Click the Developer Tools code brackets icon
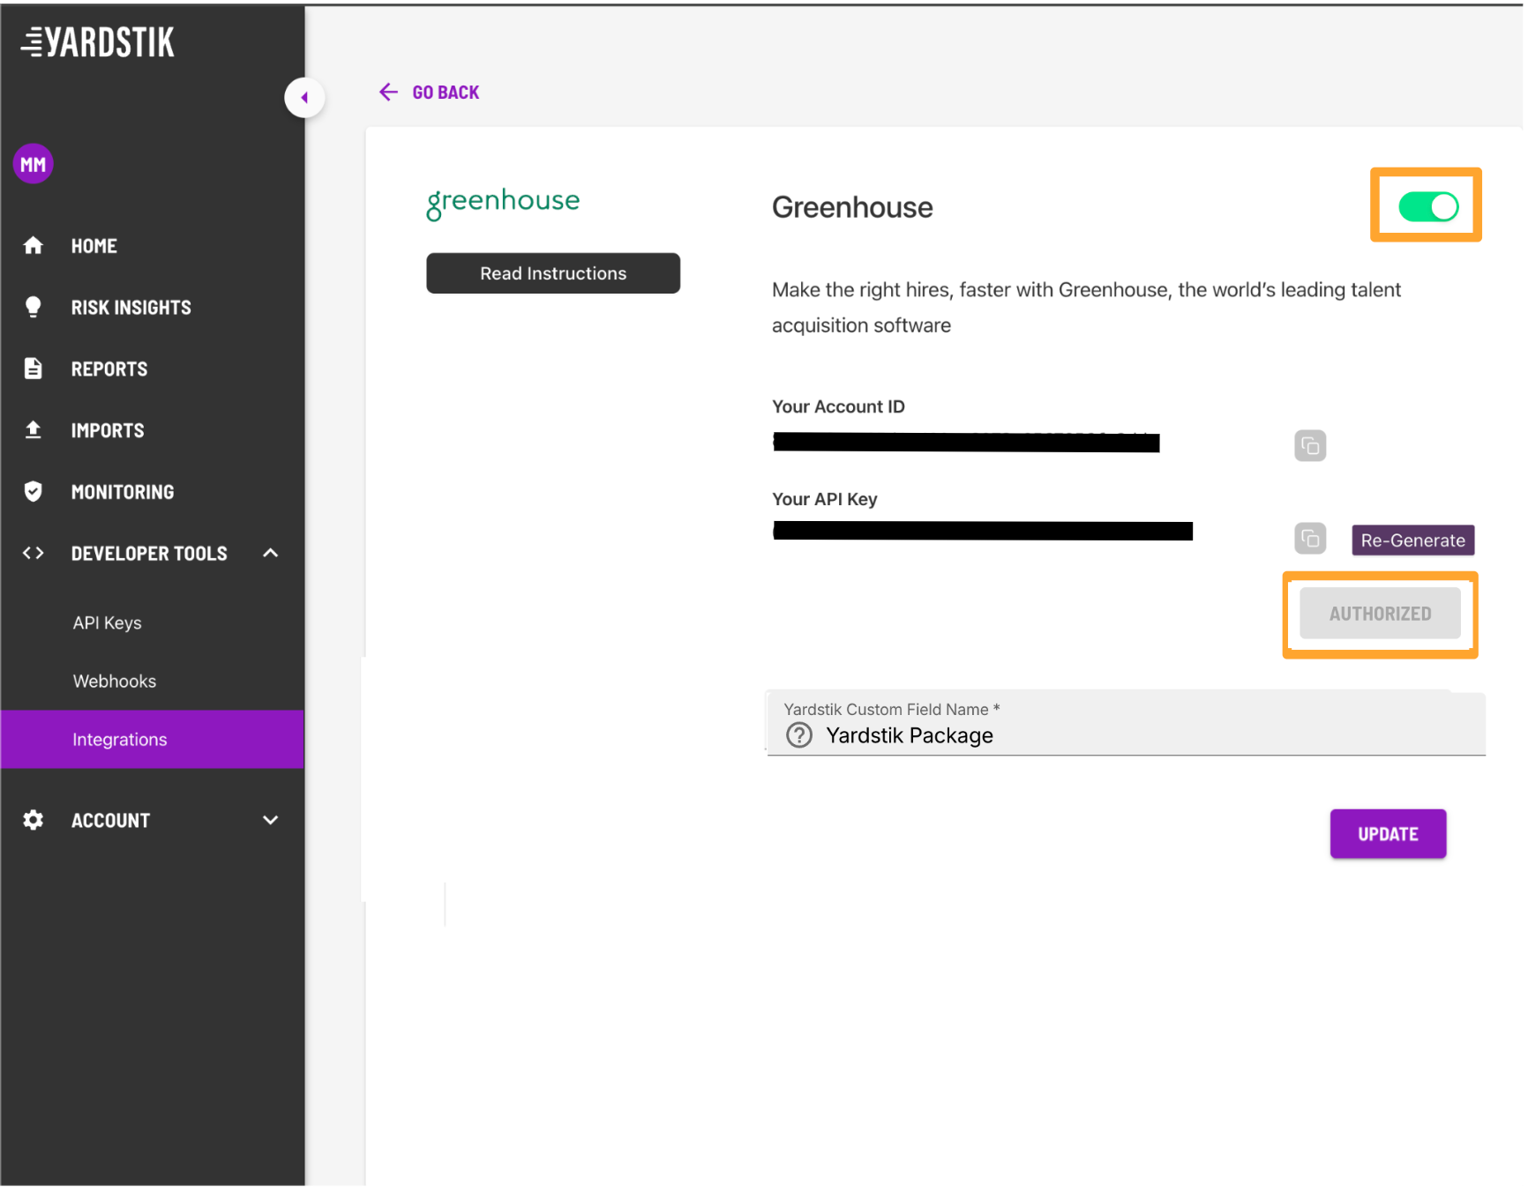The width and height of the screenshot is (1528, 1192). (34, 554)
